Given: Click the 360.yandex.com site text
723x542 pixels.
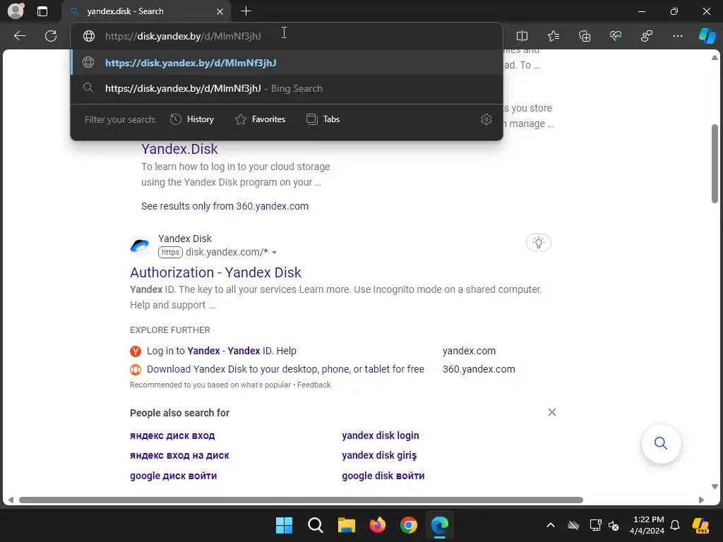Looking at the screenshot, I should tap(479, 369).
